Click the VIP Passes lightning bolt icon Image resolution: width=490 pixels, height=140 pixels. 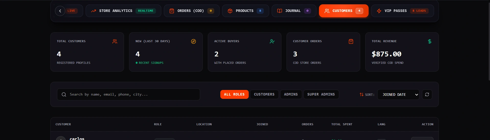379,11
